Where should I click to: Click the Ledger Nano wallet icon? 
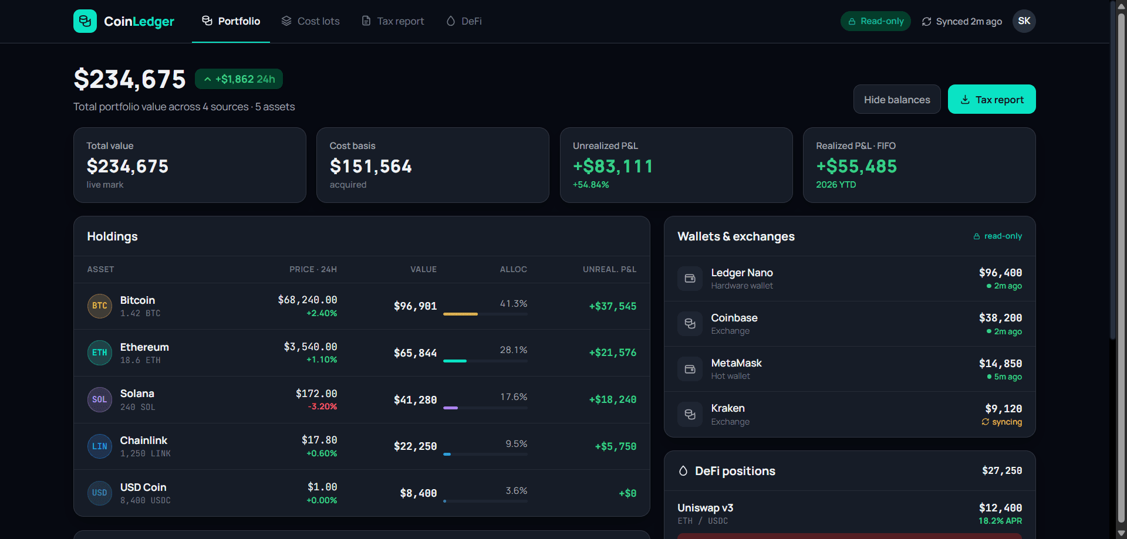[x=690, y=279]
